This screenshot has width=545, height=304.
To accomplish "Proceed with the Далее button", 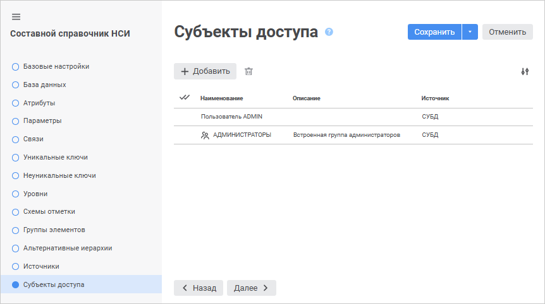I will coord(251,288).
